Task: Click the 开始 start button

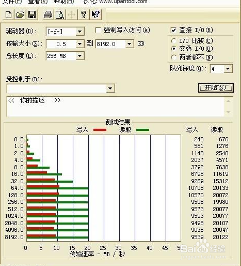Action: (216, 88)
